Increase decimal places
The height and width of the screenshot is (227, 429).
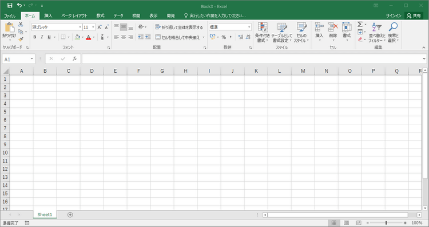[x=241, y=37]
